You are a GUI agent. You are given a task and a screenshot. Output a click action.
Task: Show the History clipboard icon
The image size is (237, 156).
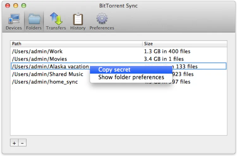78,19
